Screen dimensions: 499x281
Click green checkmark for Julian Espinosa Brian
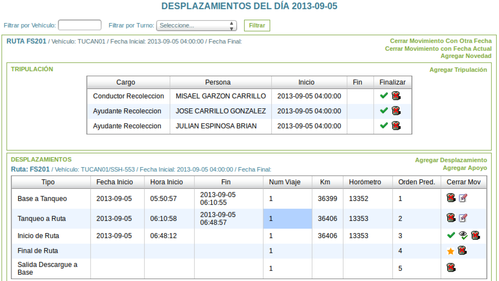[x=384, y=125]
